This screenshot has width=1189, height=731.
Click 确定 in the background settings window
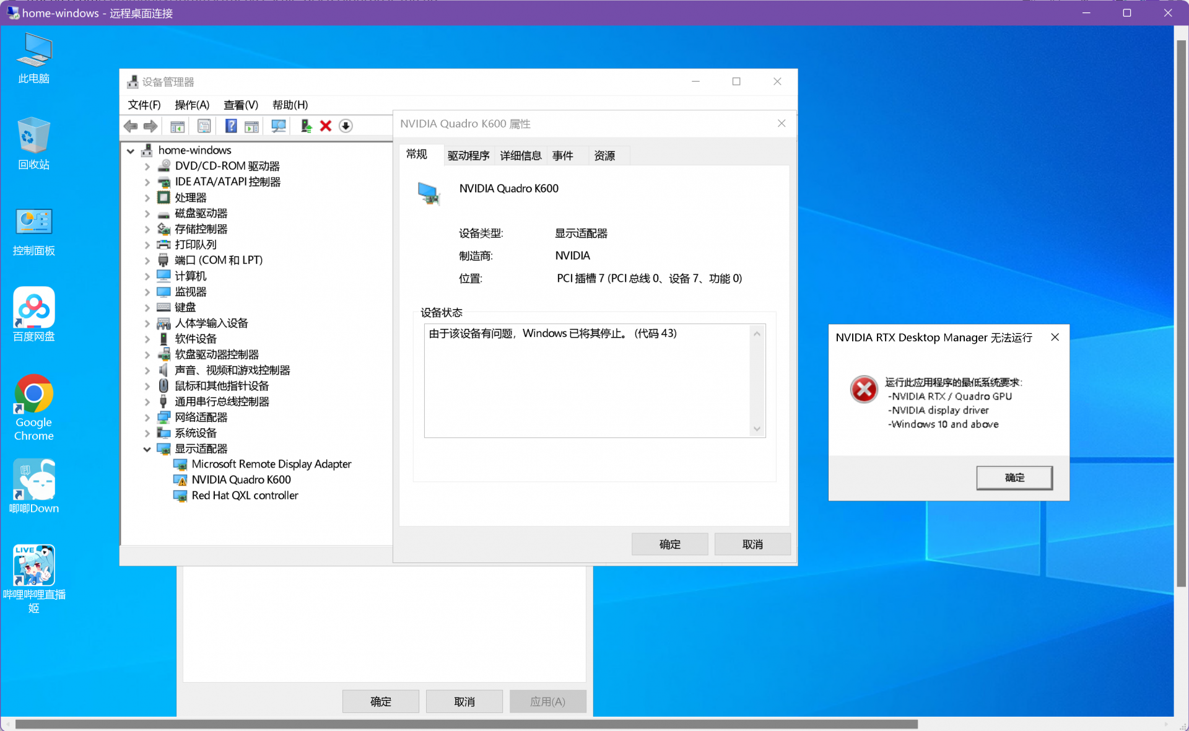pyautogui.click(x=380, y=701)
